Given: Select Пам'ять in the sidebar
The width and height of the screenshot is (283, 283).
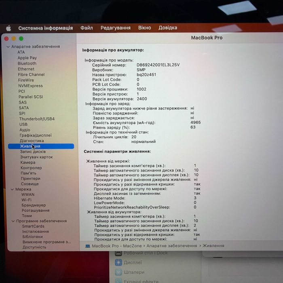Looking at the screenshot, I should pos(29,173).
